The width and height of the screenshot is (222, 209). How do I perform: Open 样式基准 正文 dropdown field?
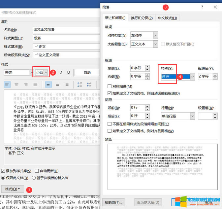coord(67,47)
